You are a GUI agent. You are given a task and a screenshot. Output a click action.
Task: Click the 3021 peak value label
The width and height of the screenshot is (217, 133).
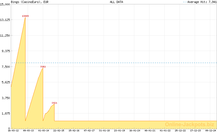coord(54,103)
